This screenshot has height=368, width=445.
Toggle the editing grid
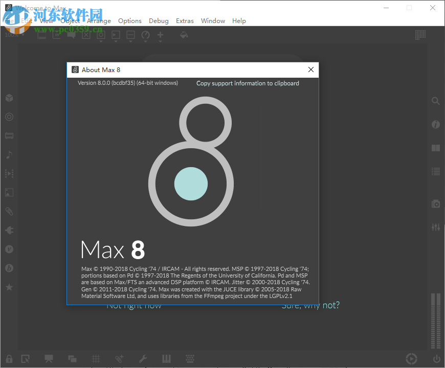96,358
